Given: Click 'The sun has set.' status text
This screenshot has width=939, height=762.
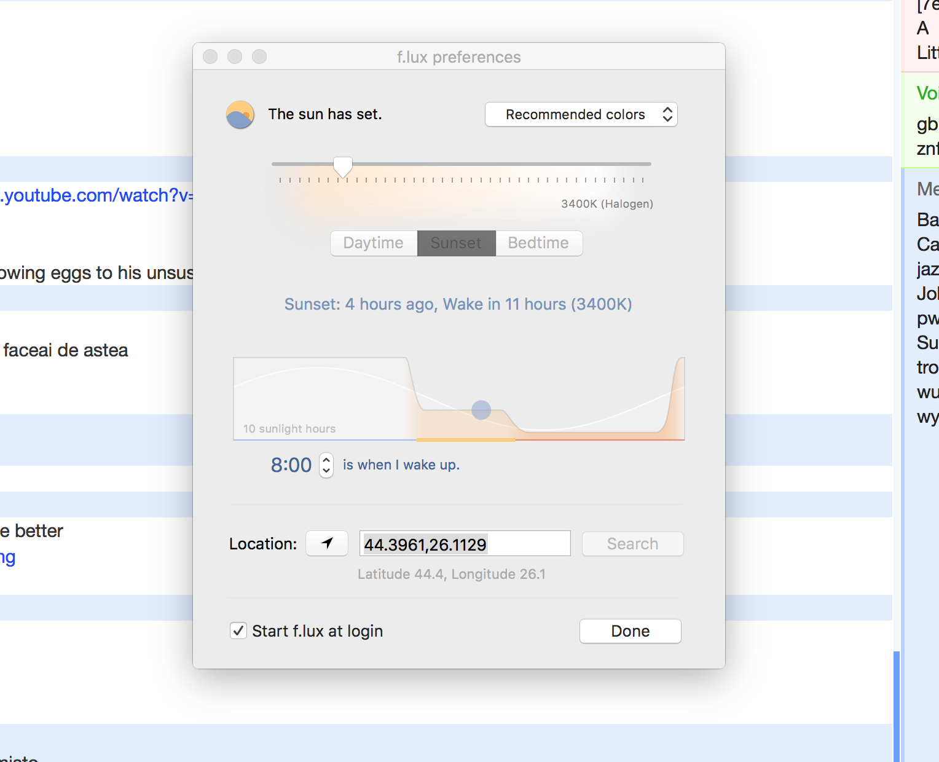Looking at the screenshot, I should coord(325,114).
